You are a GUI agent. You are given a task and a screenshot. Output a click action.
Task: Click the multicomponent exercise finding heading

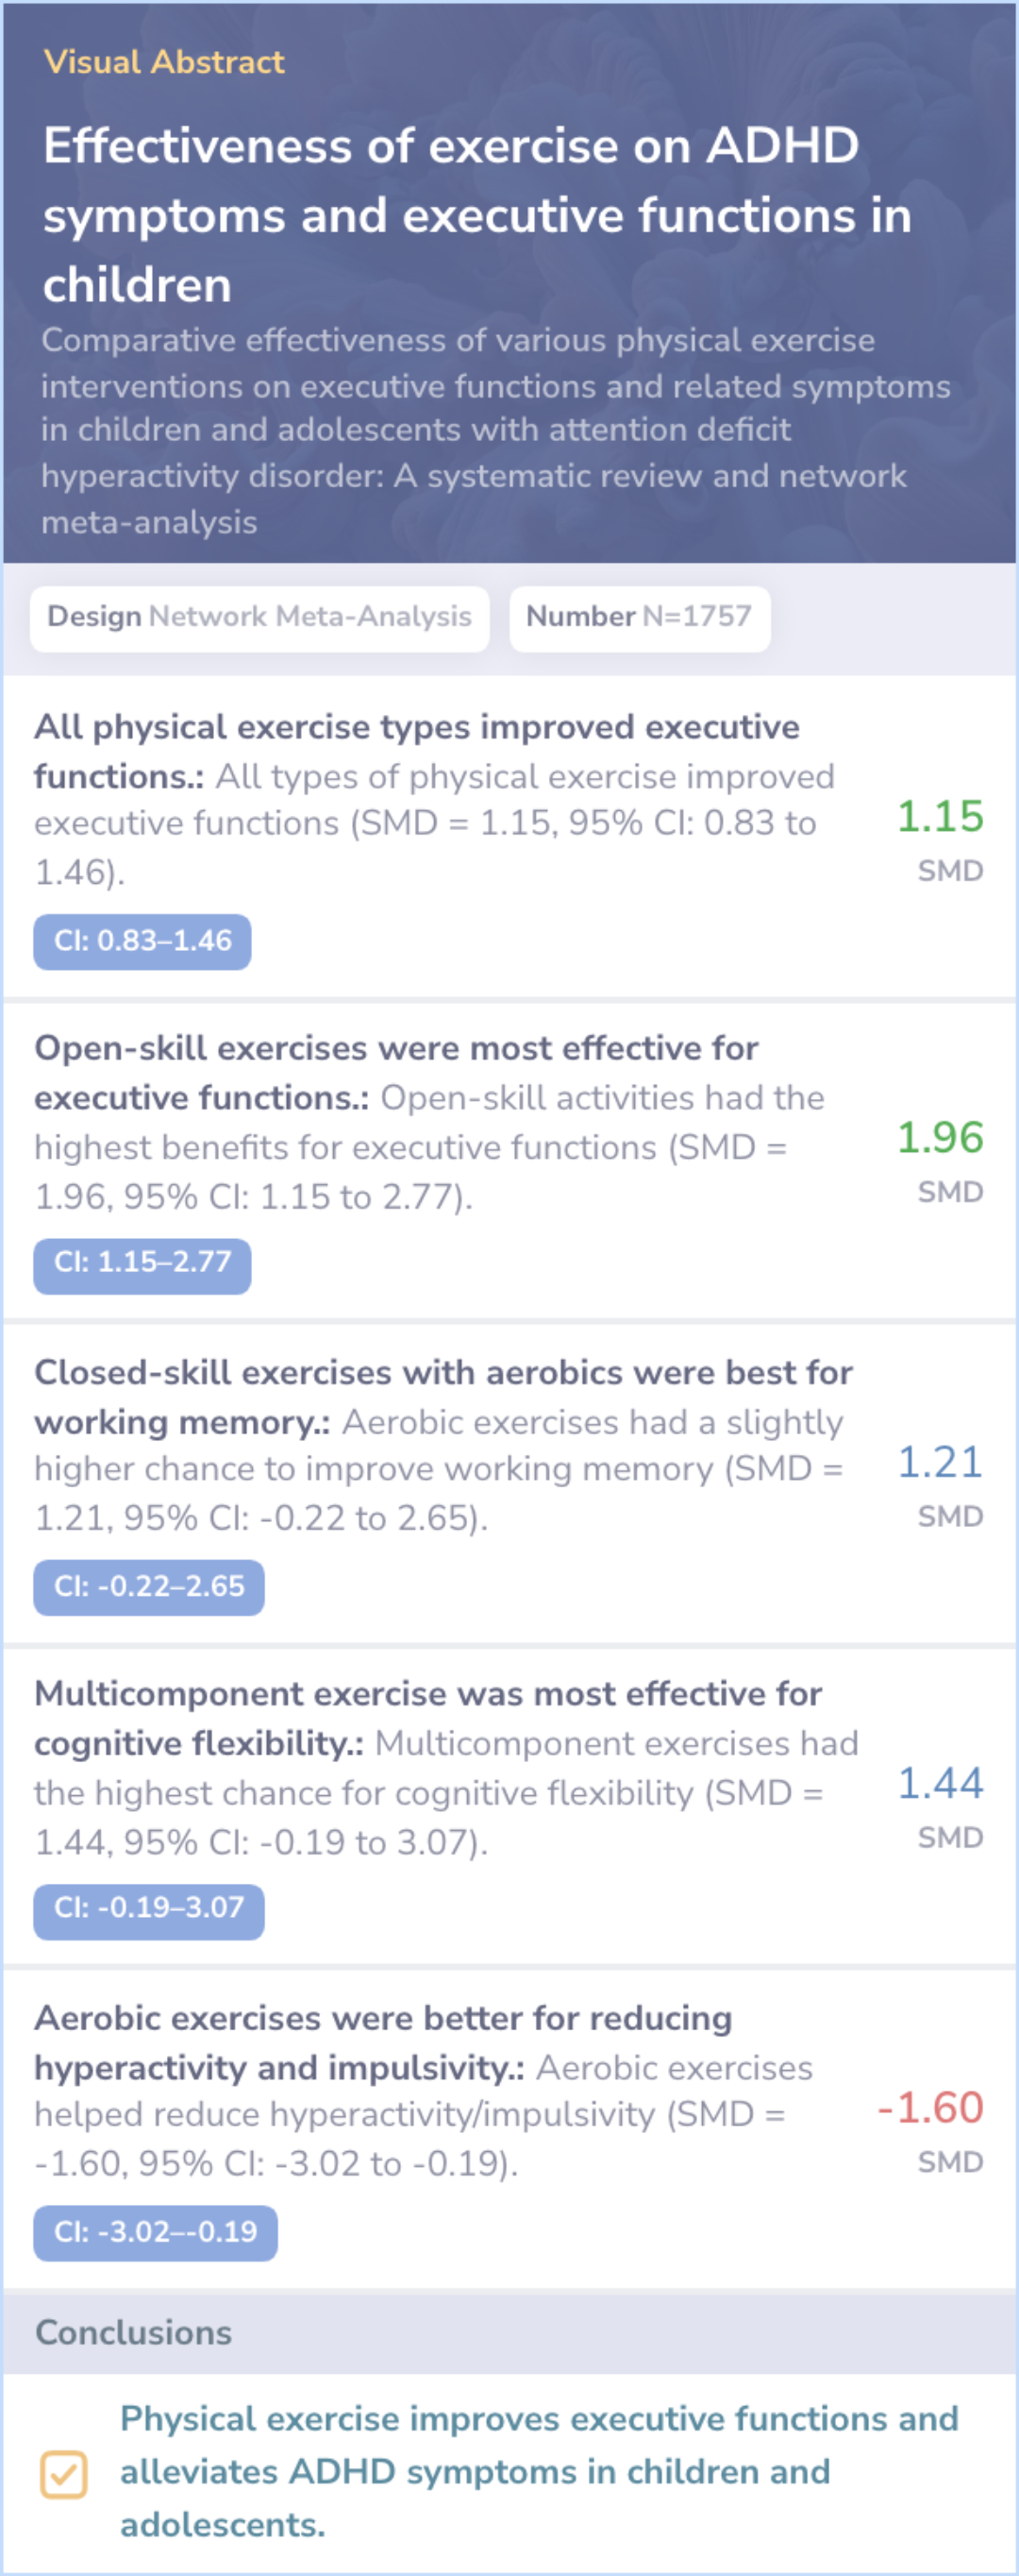(x=427, y=1718)
